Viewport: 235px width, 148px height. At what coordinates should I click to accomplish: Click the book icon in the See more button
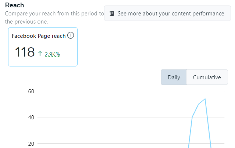112,14
